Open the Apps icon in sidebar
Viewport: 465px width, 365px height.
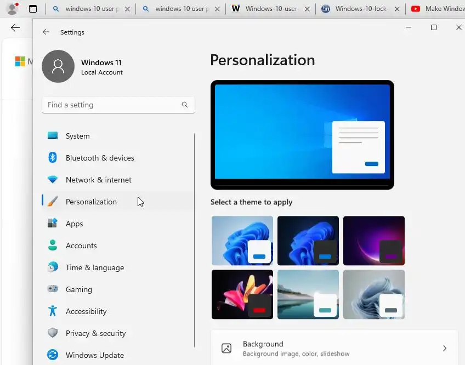click(x=53, y=223)
